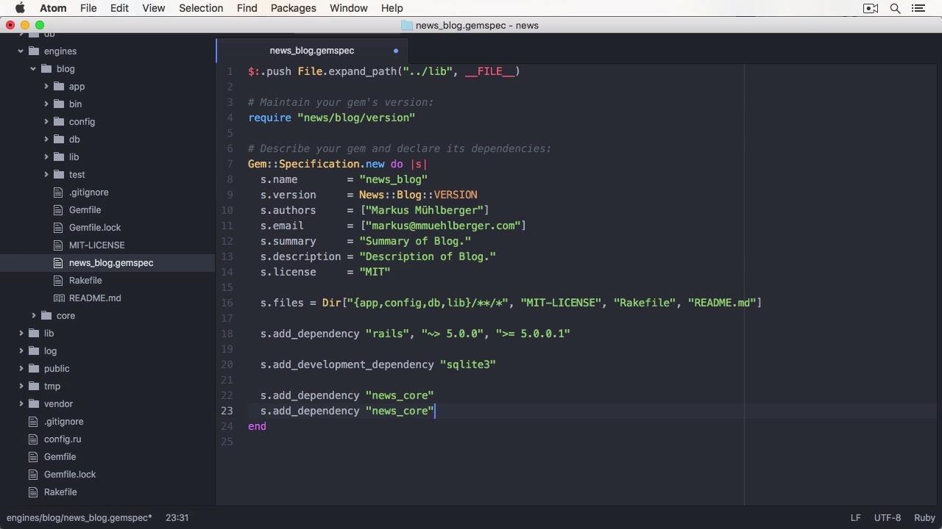Image resolution: width=942 pixels, height=529 pixels.
Task: Click the blog folder icon
Action: click(x=46, y=68)
